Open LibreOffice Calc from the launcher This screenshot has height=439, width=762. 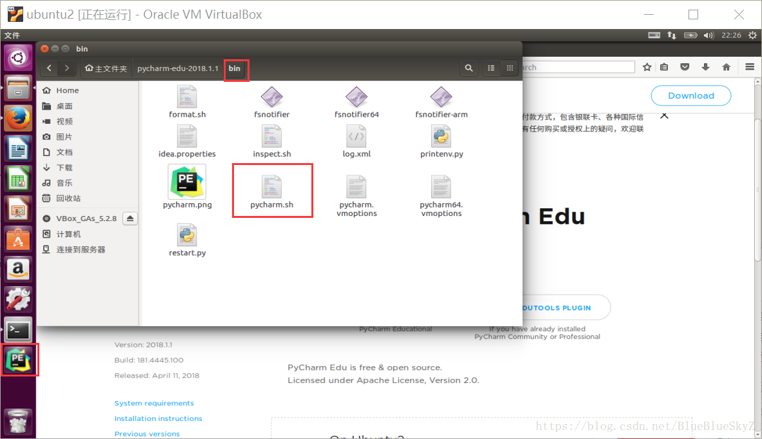point(18,179)
